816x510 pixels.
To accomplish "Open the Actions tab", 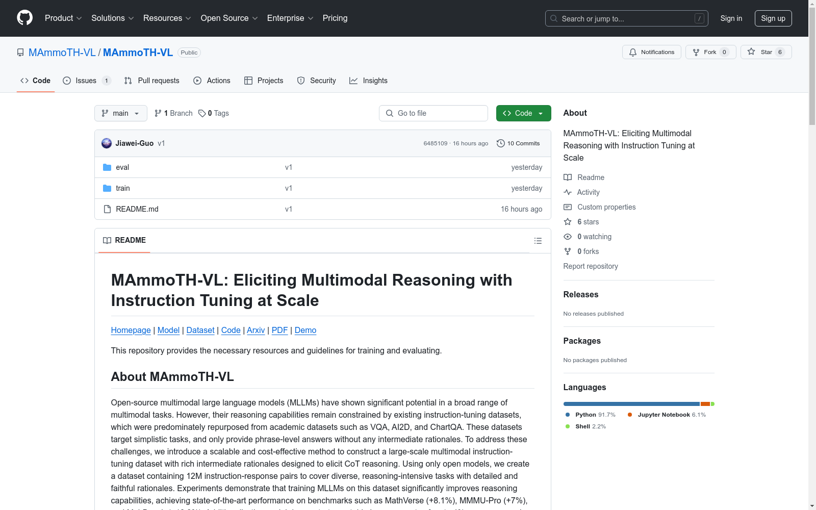I will [212, 81].
